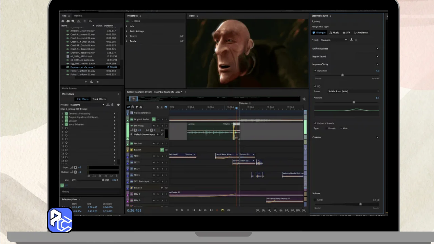The width and height of the screenshot is (434, 244).
Task: Click the Files panel autoplay speaker icon
Action: 98,81
